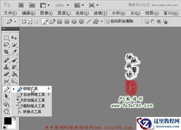Select the Lasso tool
181x130 pixels.
pos(6,45)
